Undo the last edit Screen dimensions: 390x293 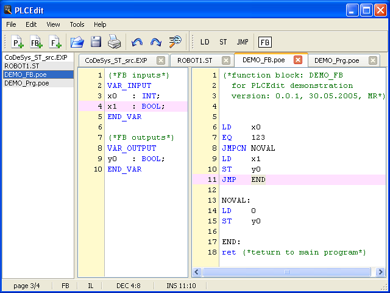[x=137, y=42]
